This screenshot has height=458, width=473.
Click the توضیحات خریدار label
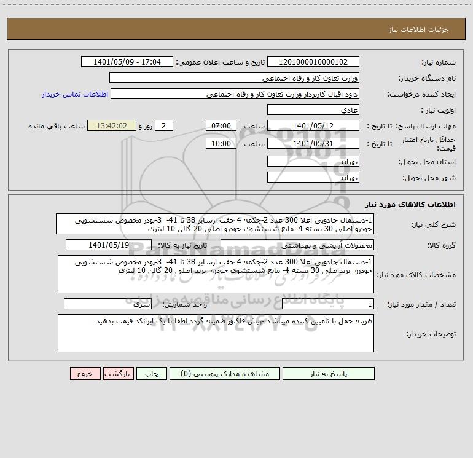[431, 334]
